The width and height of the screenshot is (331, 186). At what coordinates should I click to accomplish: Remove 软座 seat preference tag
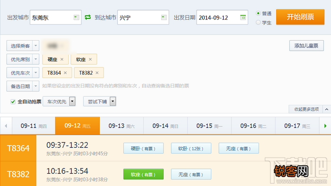90,59
